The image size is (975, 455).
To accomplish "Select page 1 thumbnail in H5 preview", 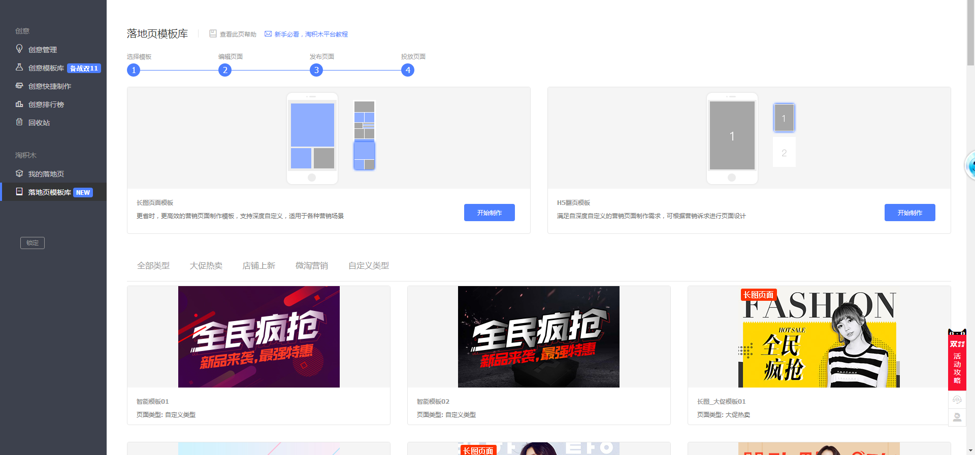I will (784, 118).
